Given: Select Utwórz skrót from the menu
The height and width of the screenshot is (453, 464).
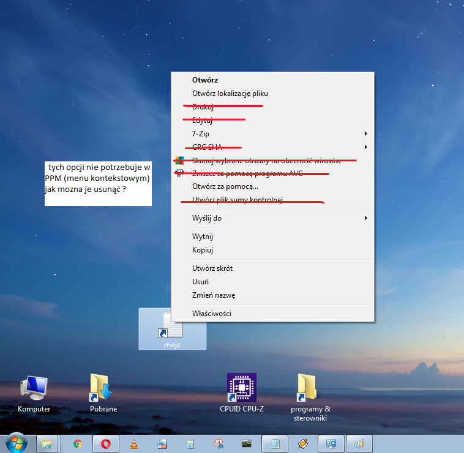Looking at the screenshot, I should click(212, 268).
